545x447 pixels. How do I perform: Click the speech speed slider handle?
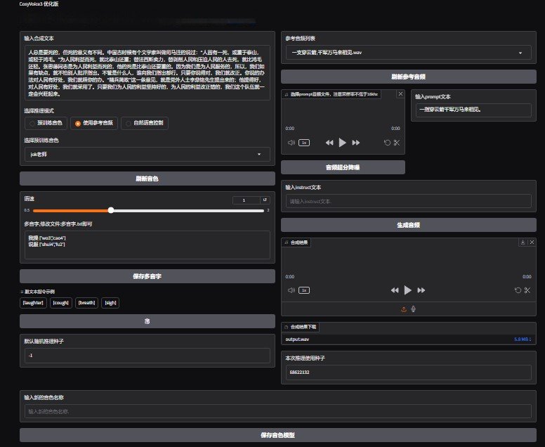click(x=111, y=210)
